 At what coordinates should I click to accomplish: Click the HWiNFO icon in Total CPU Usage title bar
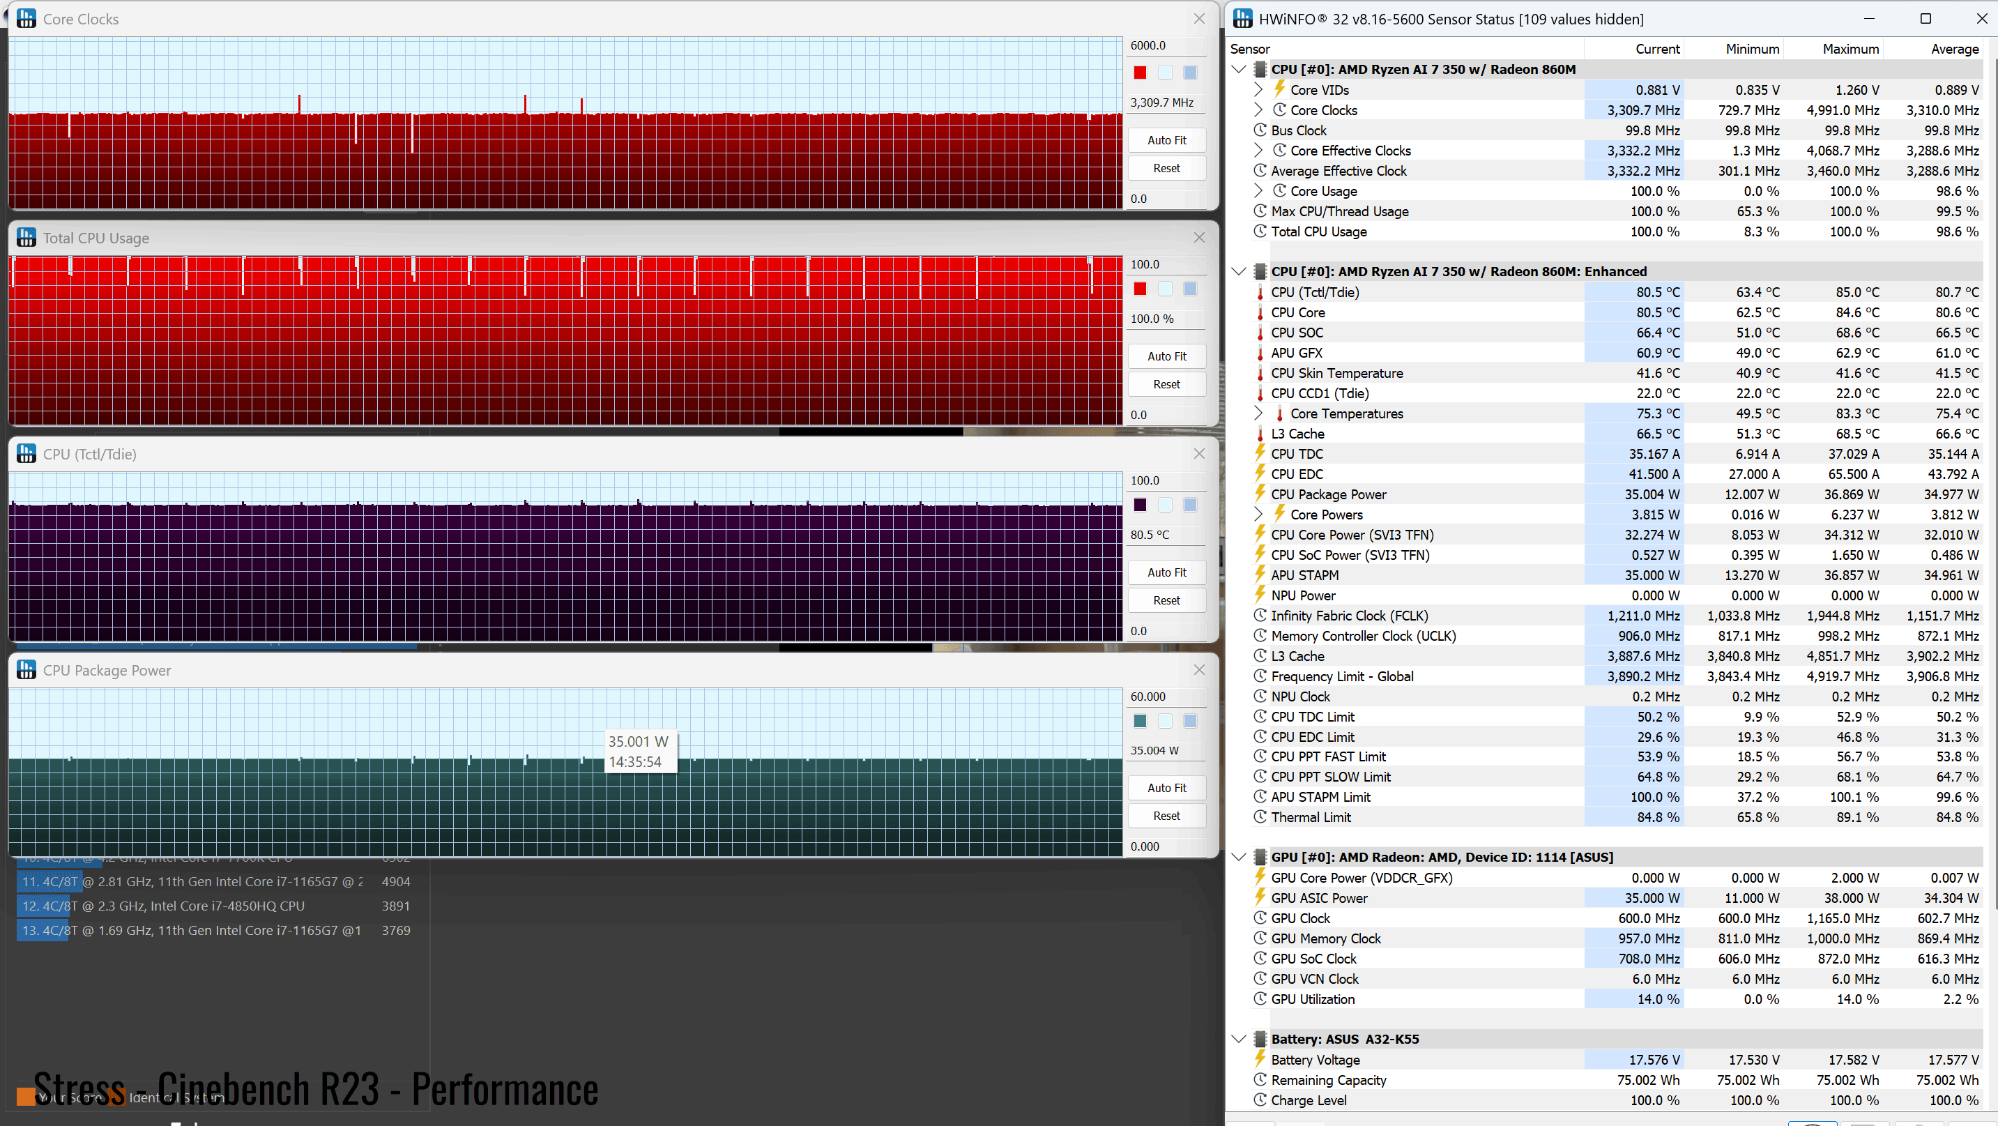point(26,237)
